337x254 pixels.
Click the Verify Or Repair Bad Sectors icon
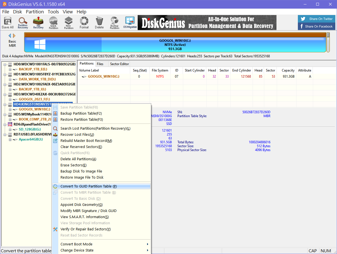55,229
